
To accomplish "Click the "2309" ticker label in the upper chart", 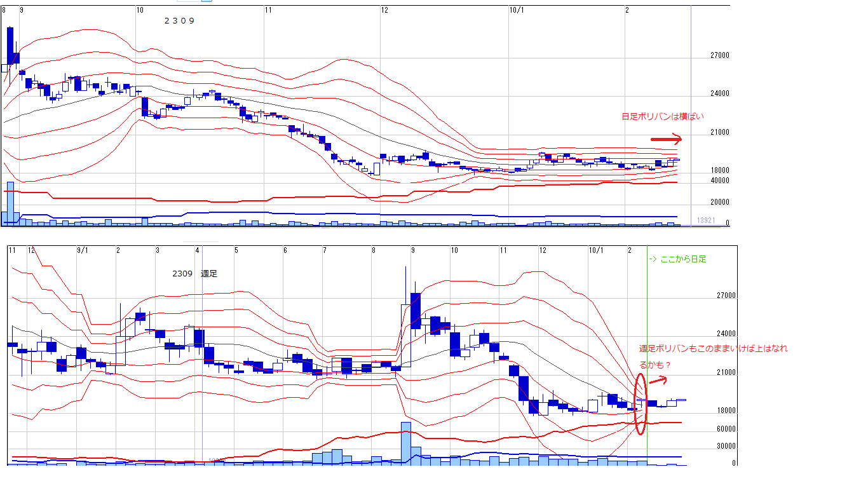I will pos(179,20).
